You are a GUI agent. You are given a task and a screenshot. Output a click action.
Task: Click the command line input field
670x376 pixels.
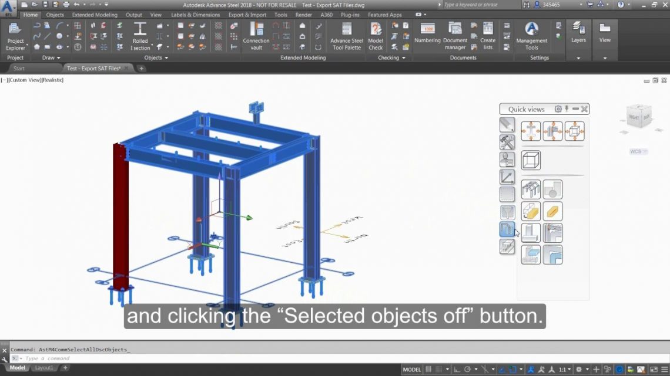(342, 358)
